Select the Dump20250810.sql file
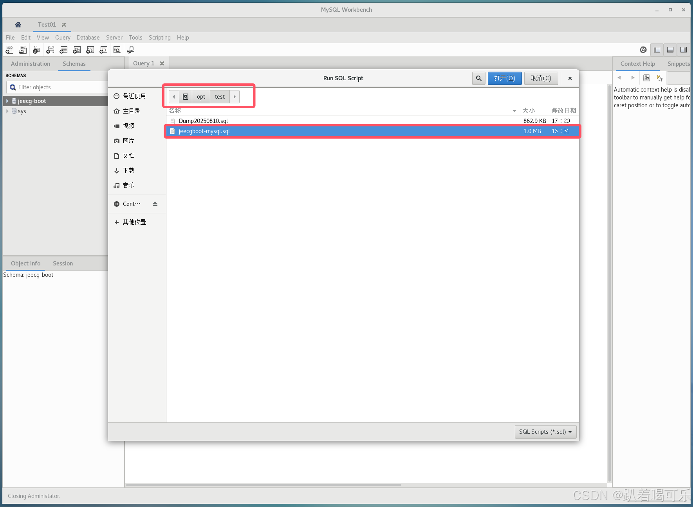Image resolution: width=693 pixels, height=507 pixels. click(372, 121)
